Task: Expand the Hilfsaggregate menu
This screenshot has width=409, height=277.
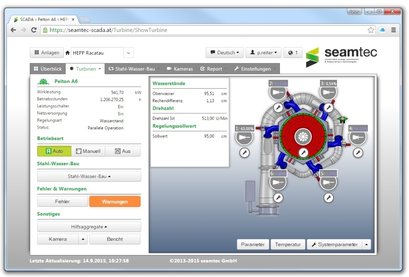Action: coord(89,227)
